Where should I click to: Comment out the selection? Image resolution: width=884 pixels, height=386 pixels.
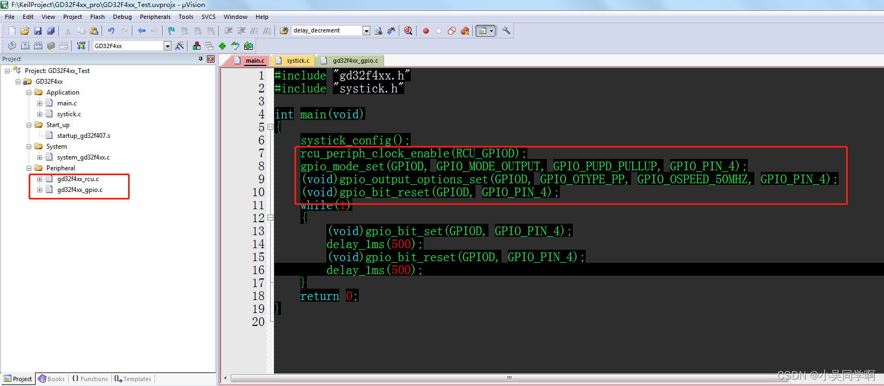point(254,31)
